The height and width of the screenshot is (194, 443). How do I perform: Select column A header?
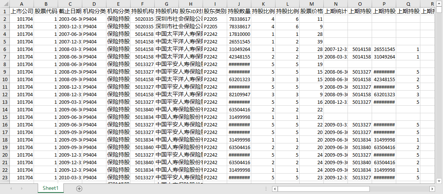(x=22, y=4)
